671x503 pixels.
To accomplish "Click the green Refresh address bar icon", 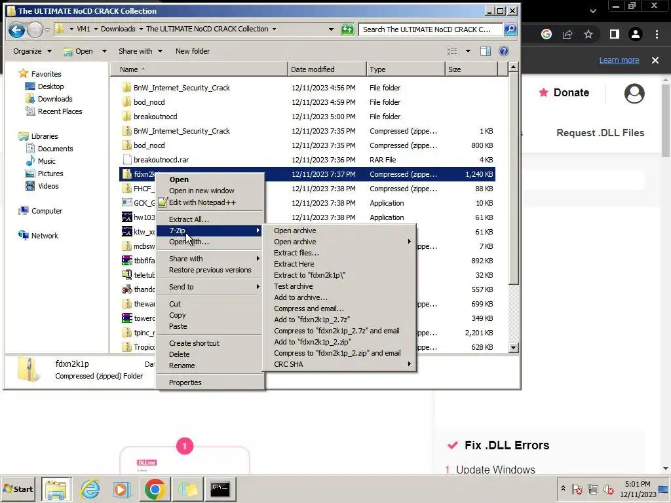I will 347,29.
